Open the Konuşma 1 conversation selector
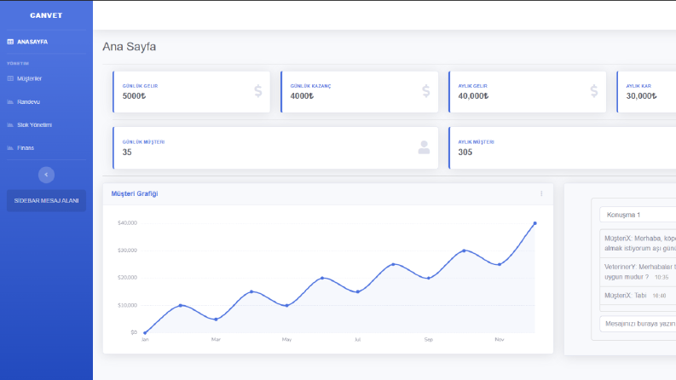 638,215
